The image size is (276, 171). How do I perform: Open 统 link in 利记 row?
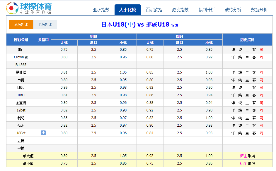[240, 118]
